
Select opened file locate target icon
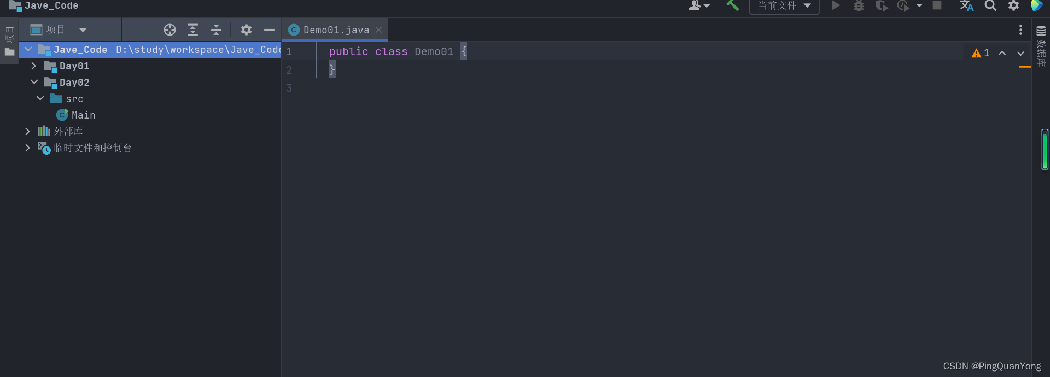pos(170,30)
